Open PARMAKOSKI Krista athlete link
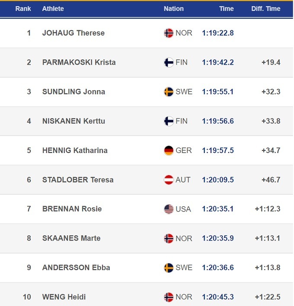This screenshot has height=306, width=294. [x=79, y=62]
